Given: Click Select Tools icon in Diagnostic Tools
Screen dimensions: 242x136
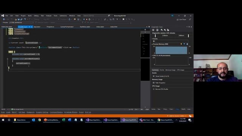Looking at the screenshot, I should pos(153,30).
